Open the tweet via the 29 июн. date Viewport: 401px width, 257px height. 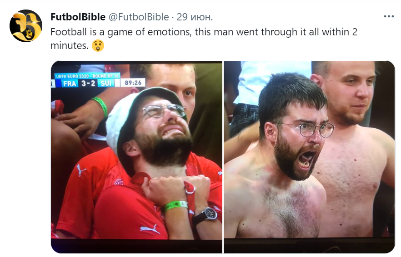[195, 17]
